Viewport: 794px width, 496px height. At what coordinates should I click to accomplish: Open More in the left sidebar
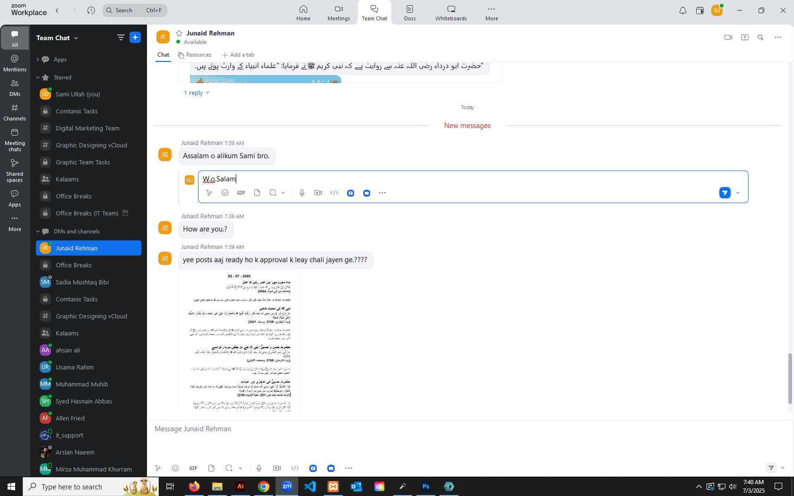15,223
